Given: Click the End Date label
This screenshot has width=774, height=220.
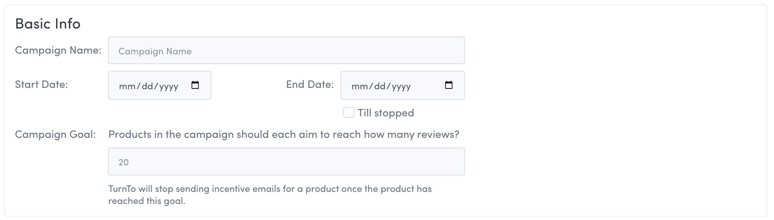Looking at the screenshot, I should point(310,85).
